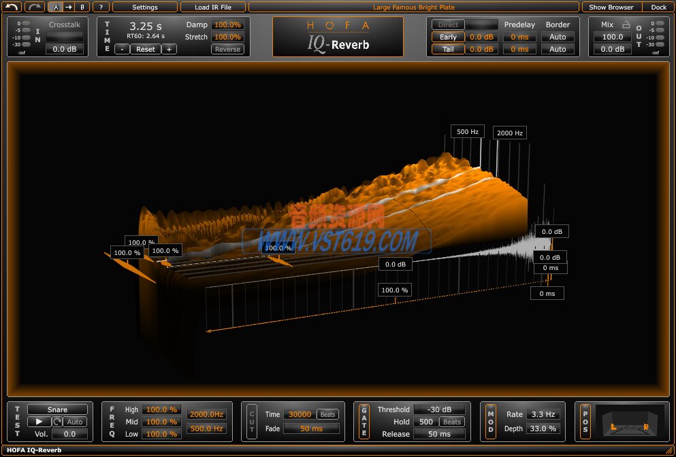The image size is (676, 457).
Task: Click Show Browser
Action: tap(612, 7)
